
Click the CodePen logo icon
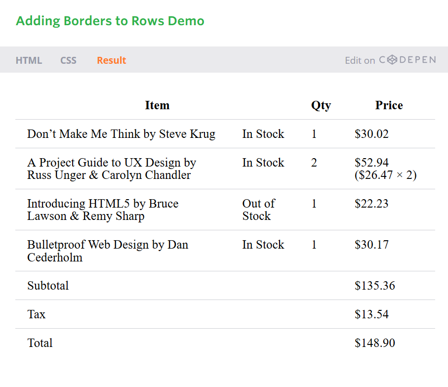click(x=392, y=60)
